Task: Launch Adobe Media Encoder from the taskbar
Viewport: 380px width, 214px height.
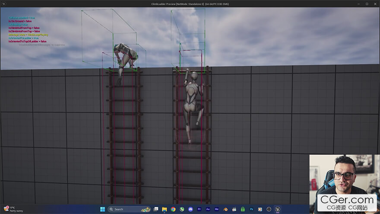Action: pos(217,209)
